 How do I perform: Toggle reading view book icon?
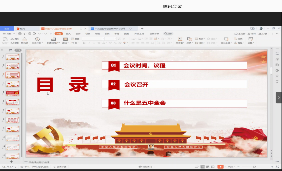point(213,167)
